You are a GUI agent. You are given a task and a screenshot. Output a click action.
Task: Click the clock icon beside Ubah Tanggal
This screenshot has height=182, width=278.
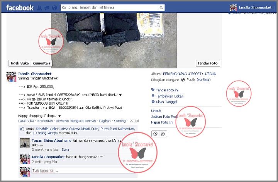point(153,102)
